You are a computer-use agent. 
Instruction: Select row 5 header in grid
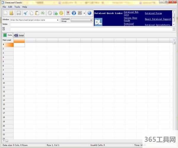click(4, 61)
